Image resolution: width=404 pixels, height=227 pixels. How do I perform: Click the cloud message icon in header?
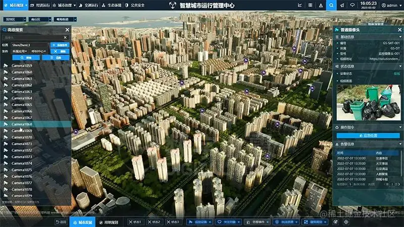point(352,5)
